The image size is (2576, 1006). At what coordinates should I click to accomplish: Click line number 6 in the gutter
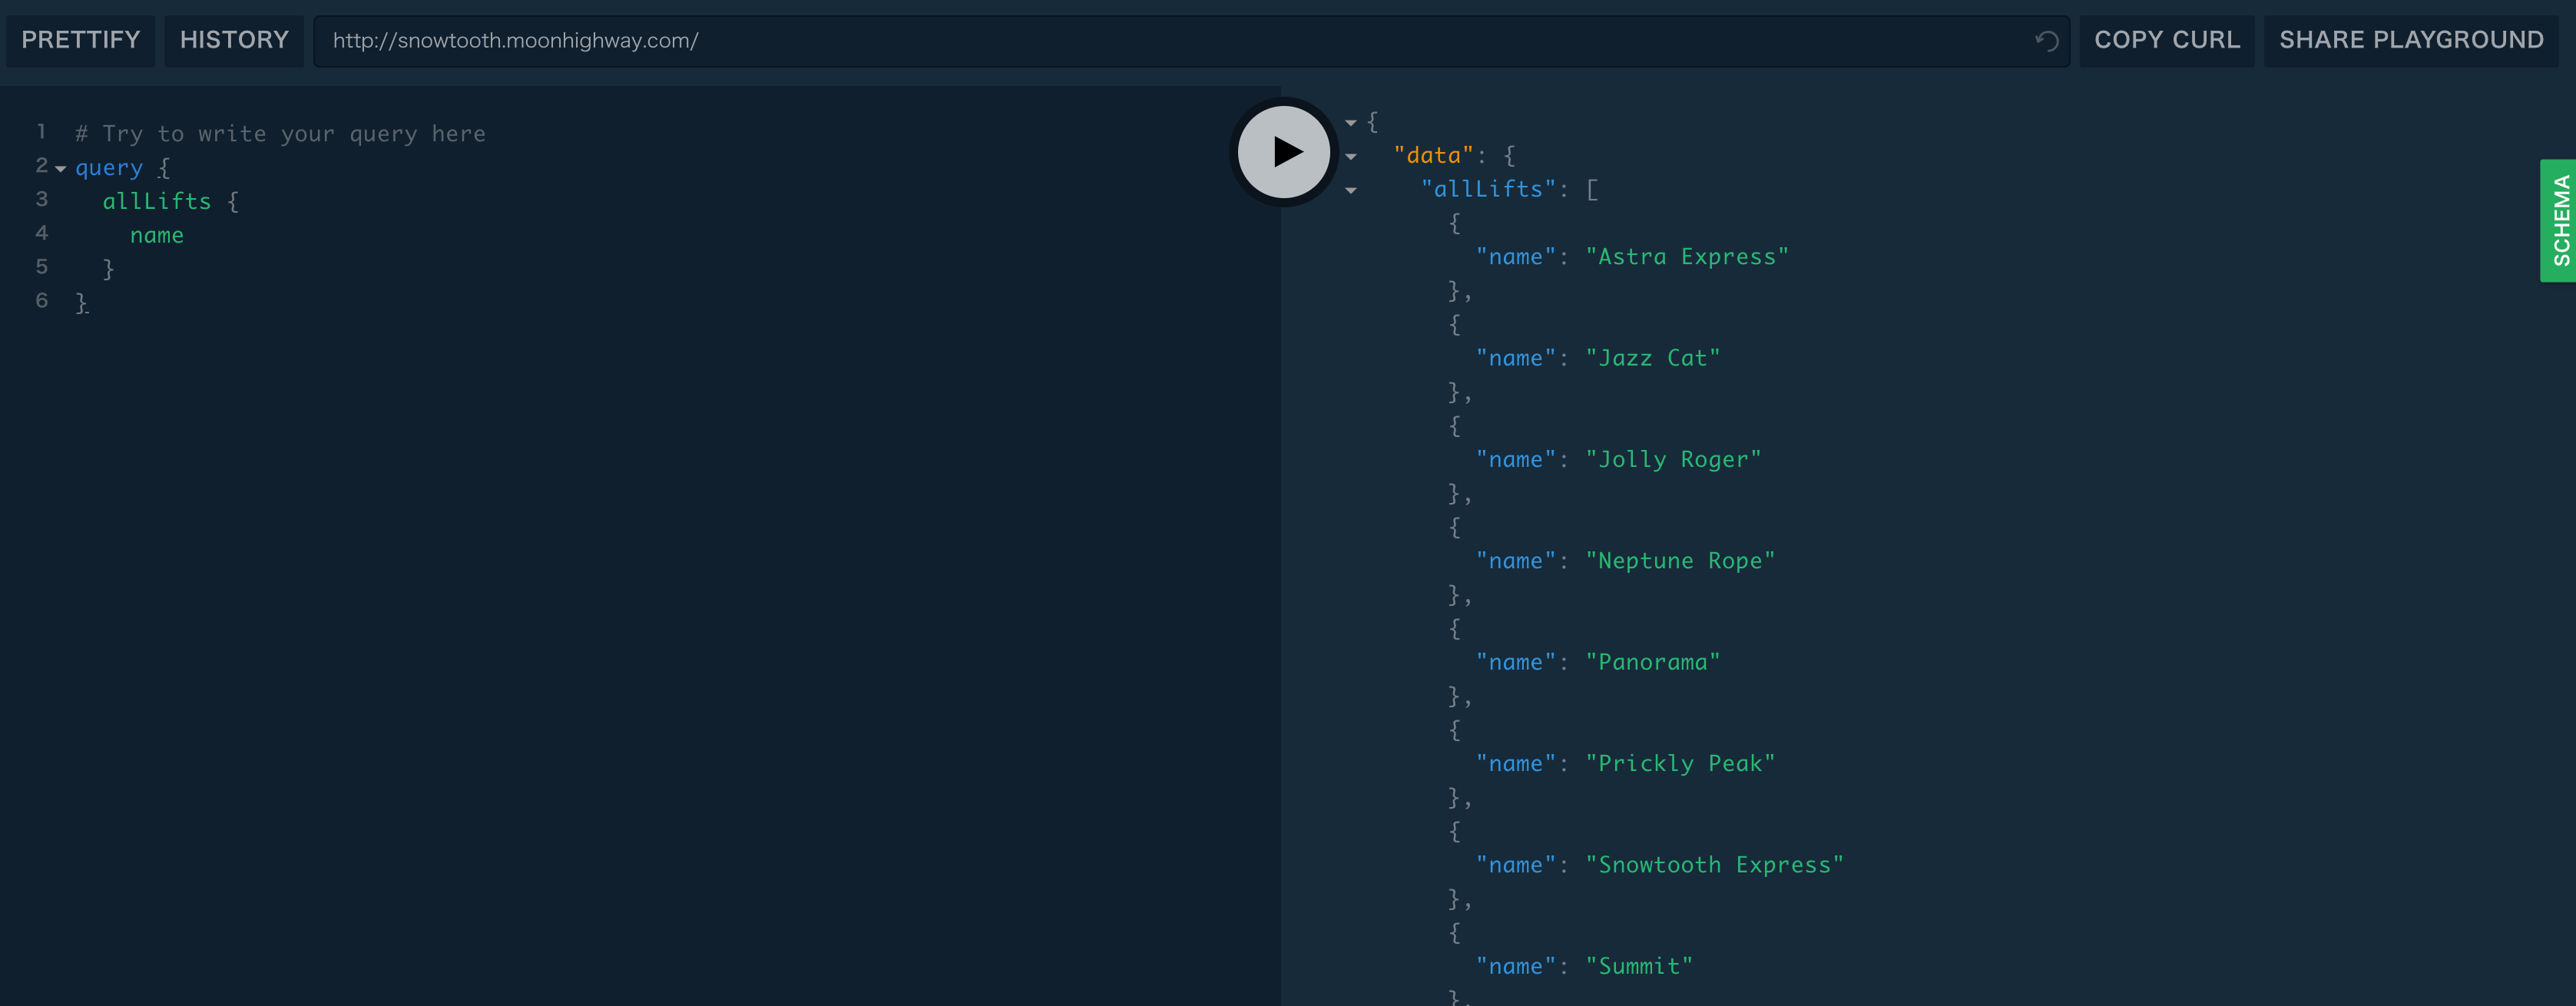41,301
